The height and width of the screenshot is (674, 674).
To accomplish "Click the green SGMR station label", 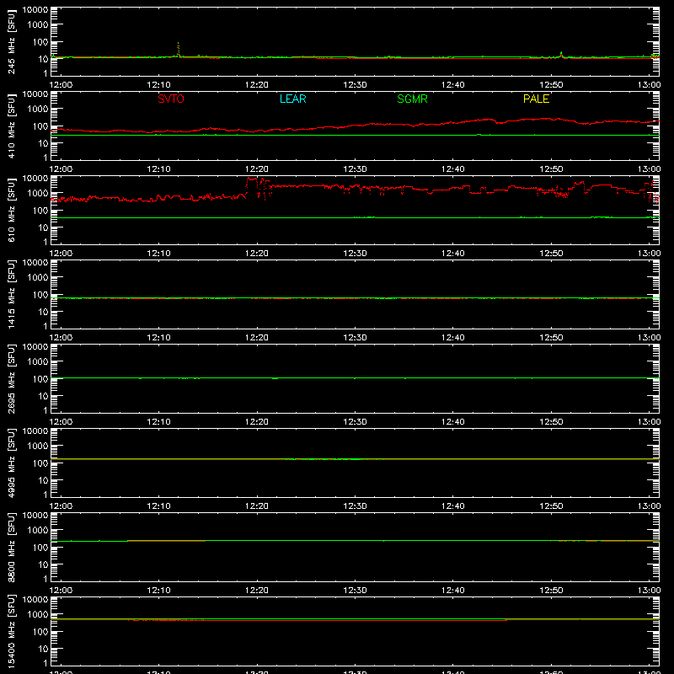I will pos(412,99).
